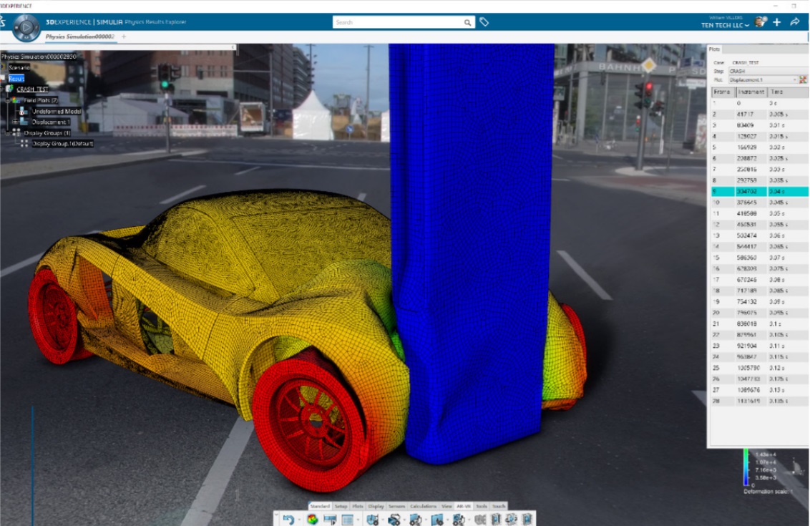810x526 pixels.
Task: Click the search magnifier icon
Action: click(x=468, y=23)
